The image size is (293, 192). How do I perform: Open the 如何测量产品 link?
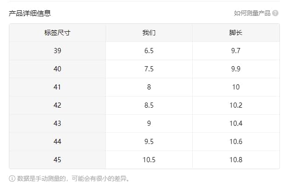tap(252, 13)
